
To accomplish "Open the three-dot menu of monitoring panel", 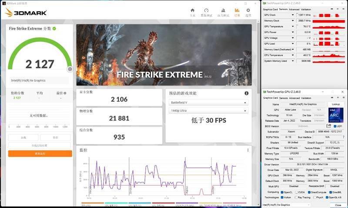I will click(x=248, y=150).
